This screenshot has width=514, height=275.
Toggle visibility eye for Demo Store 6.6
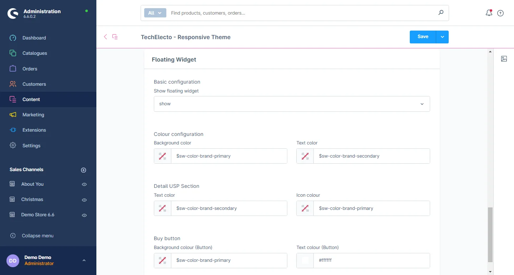pyautogui.click(x=84, y=215)
